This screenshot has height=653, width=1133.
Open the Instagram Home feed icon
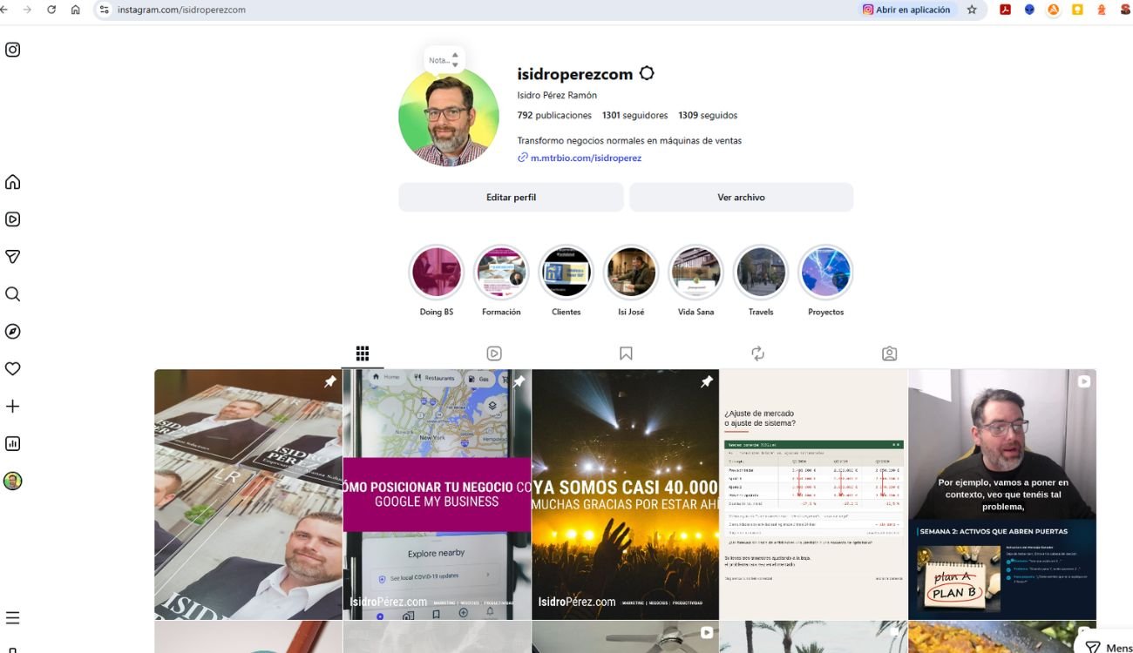[x=13, y=182]
